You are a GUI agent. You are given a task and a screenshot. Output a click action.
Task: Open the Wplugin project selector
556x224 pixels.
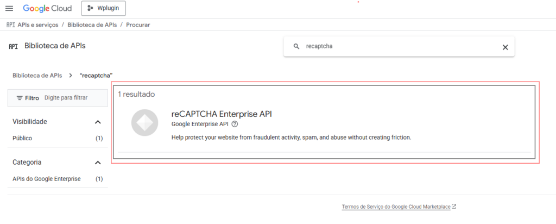tap(103, 9)
